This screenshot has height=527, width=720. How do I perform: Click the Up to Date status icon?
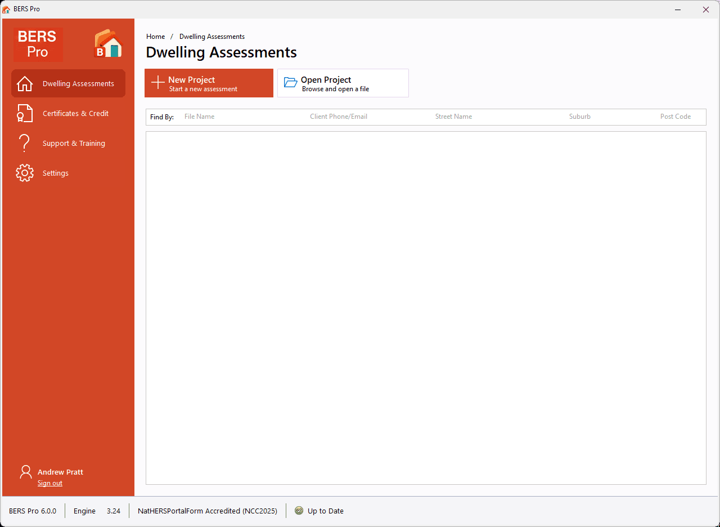tap(299, 511)
